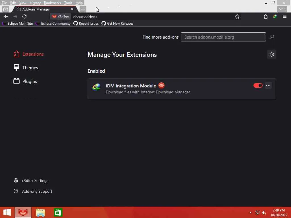Click the IDM Integration Module title

coord(131,86)
